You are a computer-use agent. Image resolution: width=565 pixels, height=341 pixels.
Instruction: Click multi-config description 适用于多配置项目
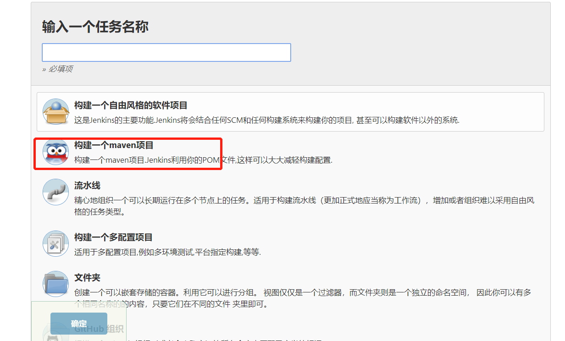pyautogui.click(x=167, y=252)
